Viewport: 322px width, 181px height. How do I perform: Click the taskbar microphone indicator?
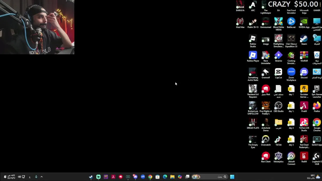36,177
